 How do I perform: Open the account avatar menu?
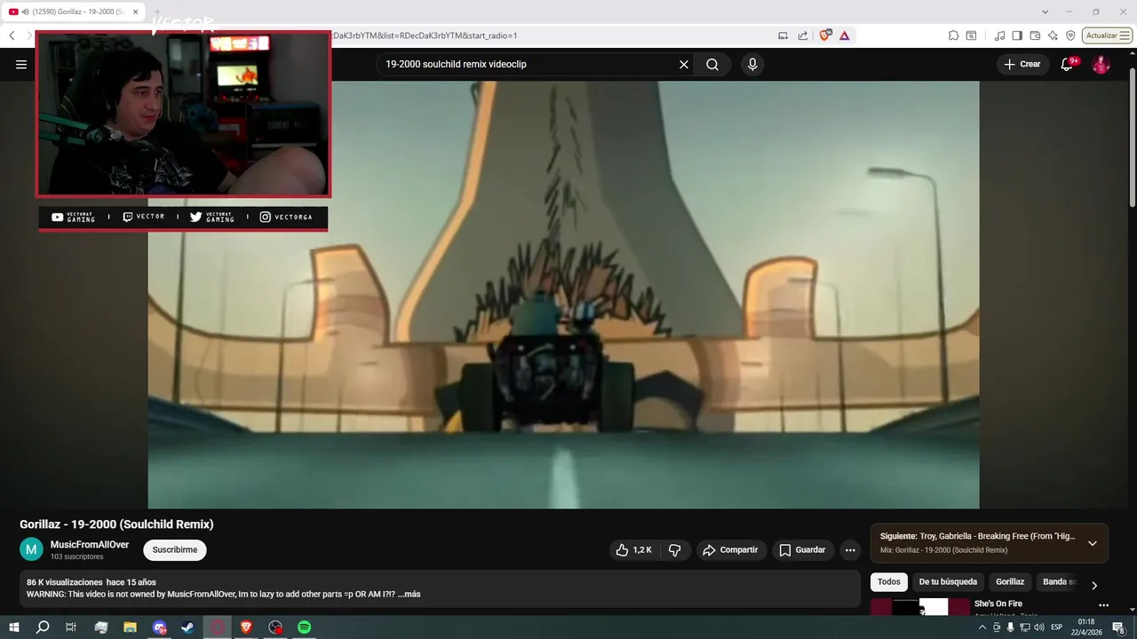tap(1101, 64)
